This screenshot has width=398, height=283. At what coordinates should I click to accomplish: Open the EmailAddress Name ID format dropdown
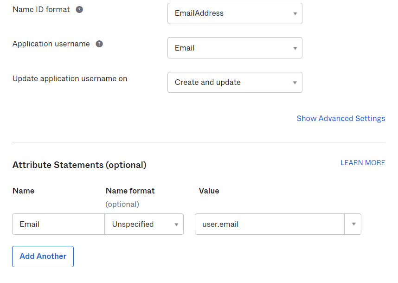pos(235,13)
